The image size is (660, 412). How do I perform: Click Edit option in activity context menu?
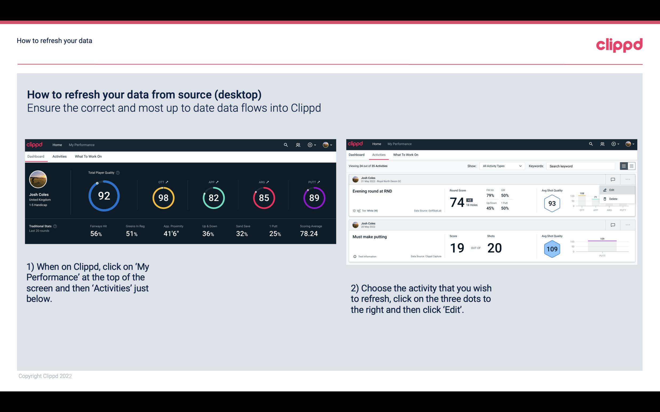[613, 190]
